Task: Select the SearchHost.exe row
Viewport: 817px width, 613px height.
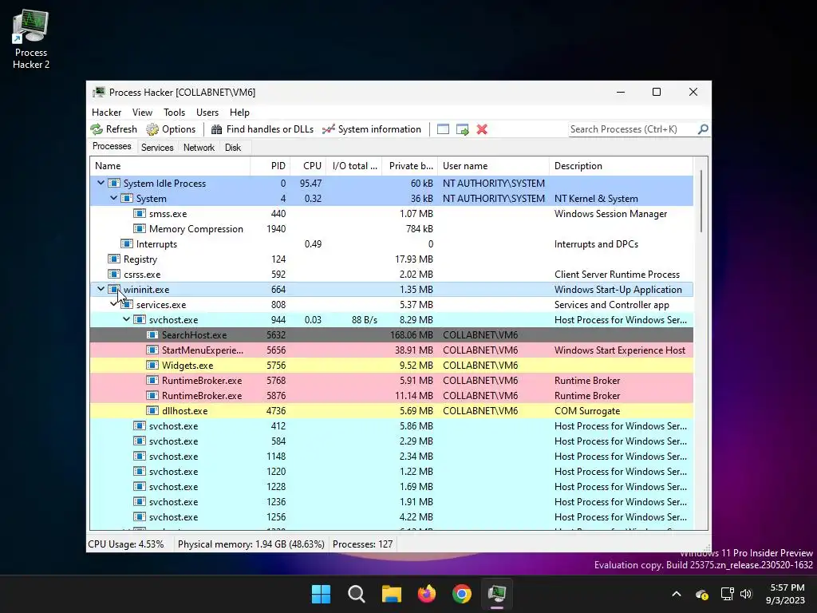Action: pyautogui.click(x=391, y=335)
